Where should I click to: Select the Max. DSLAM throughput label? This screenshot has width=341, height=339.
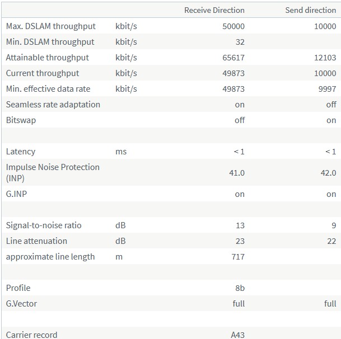click(x=51, y=26)
